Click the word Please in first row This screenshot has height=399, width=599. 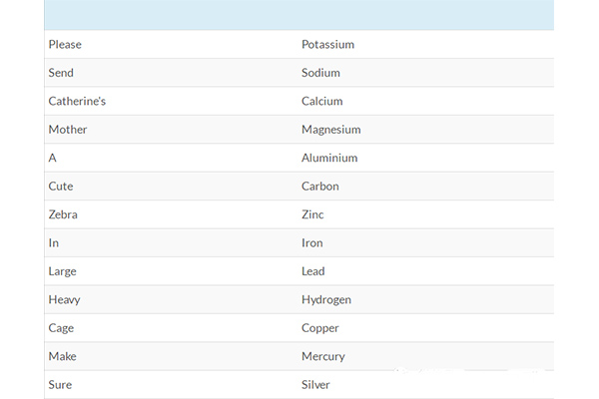pos(65,45)
